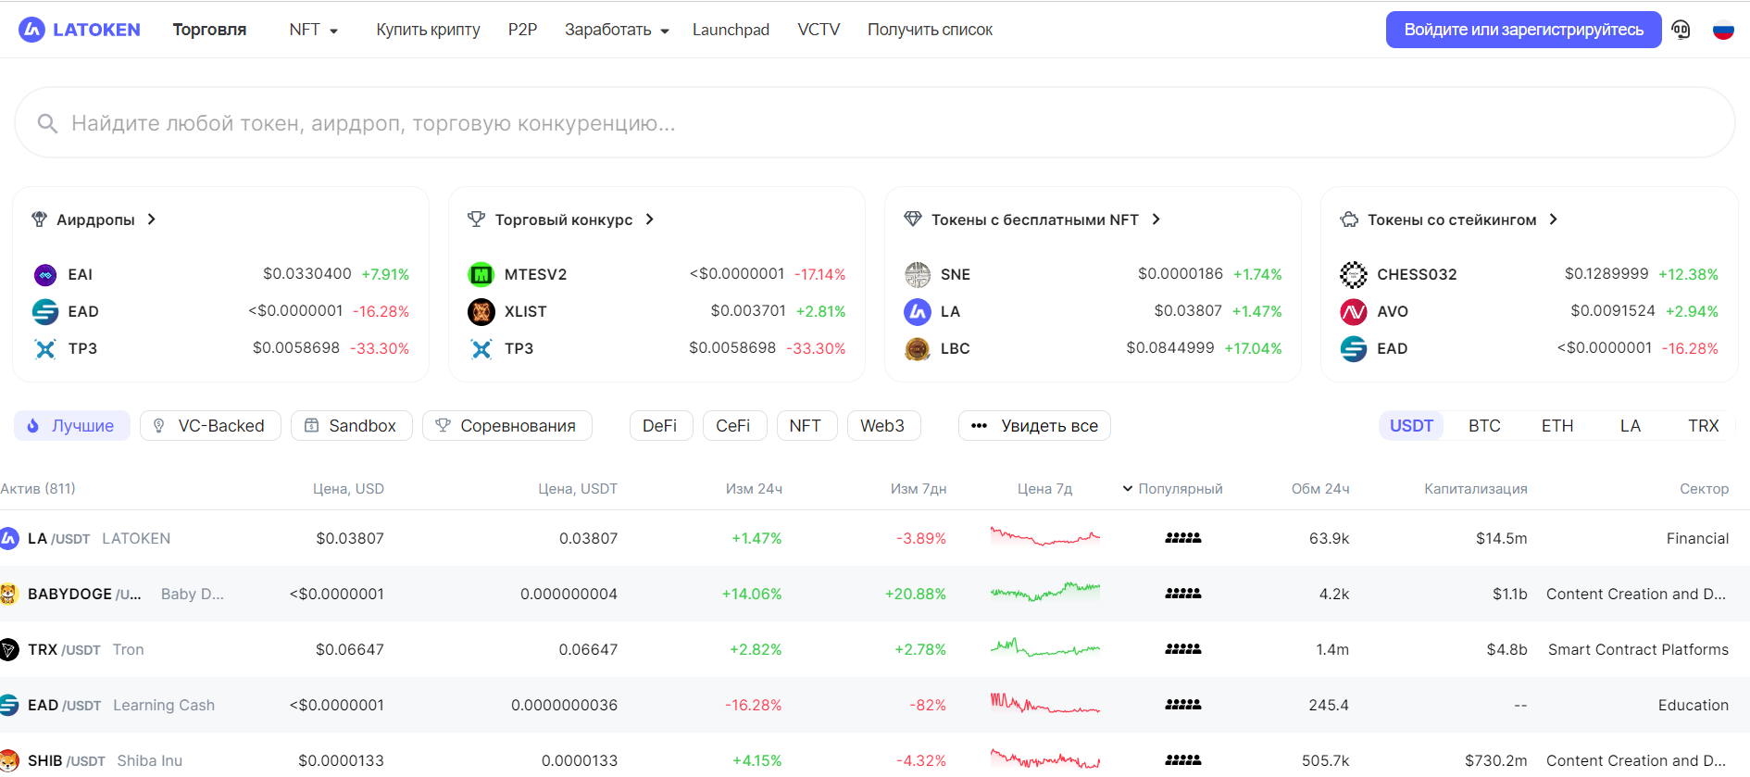This screenshot has width=1750, height=777.
Task: Sort by Капитализация column
Action: point(1476,488)
